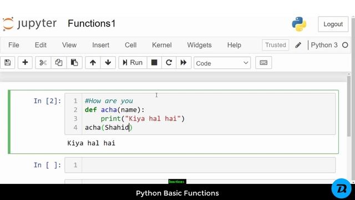Viewport: 355px width, 200px height.
Task: Click the Trusted notebook indicator
Action: tap(275, 45)
